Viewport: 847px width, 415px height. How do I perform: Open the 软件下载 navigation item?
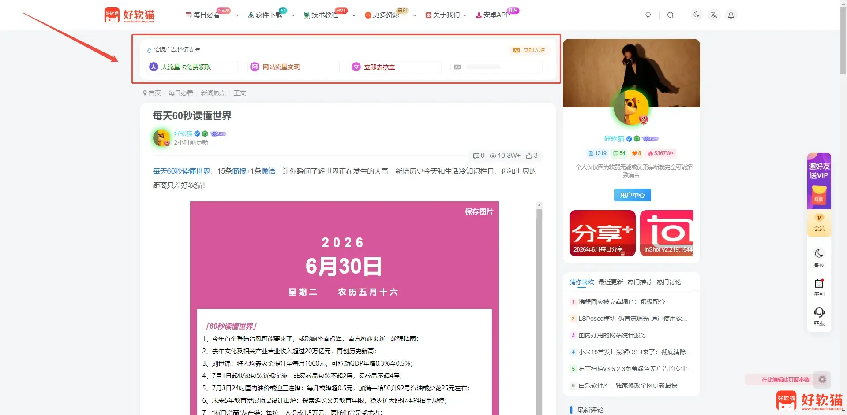pos(265,15)
